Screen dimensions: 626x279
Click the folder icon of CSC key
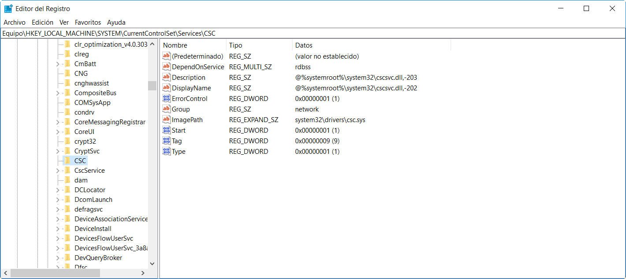(x=67, y=161)
